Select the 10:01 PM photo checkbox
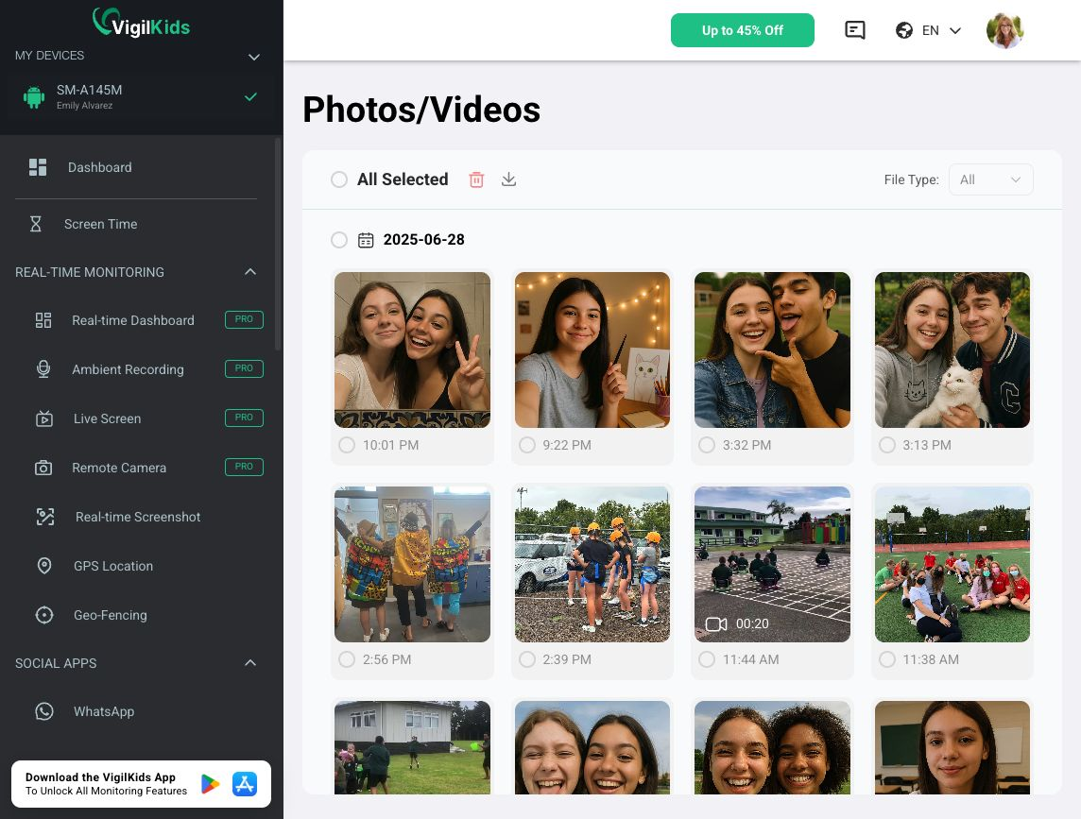Image resolution: width=1081 pixels, height=819 pixels. (x=347, y=445)
